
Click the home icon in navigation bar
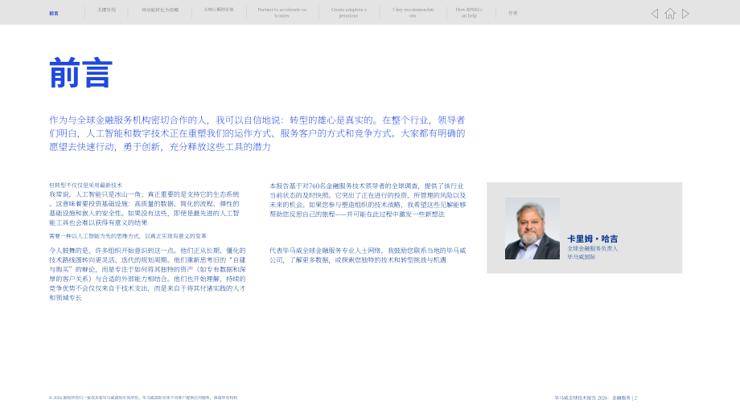click(670, 14)
